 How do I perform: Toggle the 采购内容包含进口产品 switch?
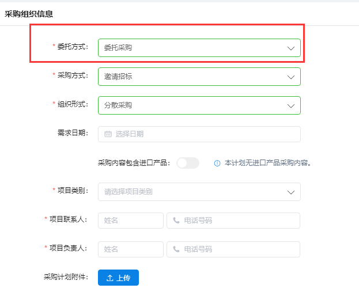187,163
